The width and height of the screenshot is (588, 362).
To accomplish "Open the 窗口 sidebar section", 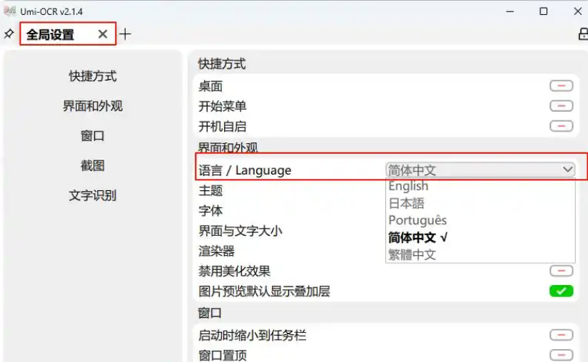I will click(x=93, y=135).
